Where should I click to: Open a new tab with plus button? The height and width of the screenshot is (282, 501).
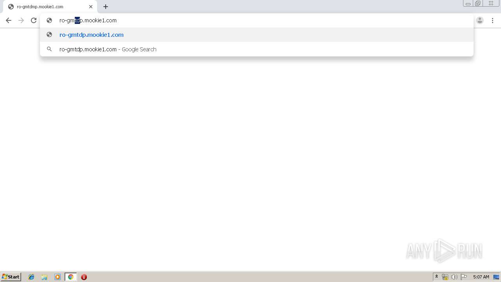tap(106, 7)
